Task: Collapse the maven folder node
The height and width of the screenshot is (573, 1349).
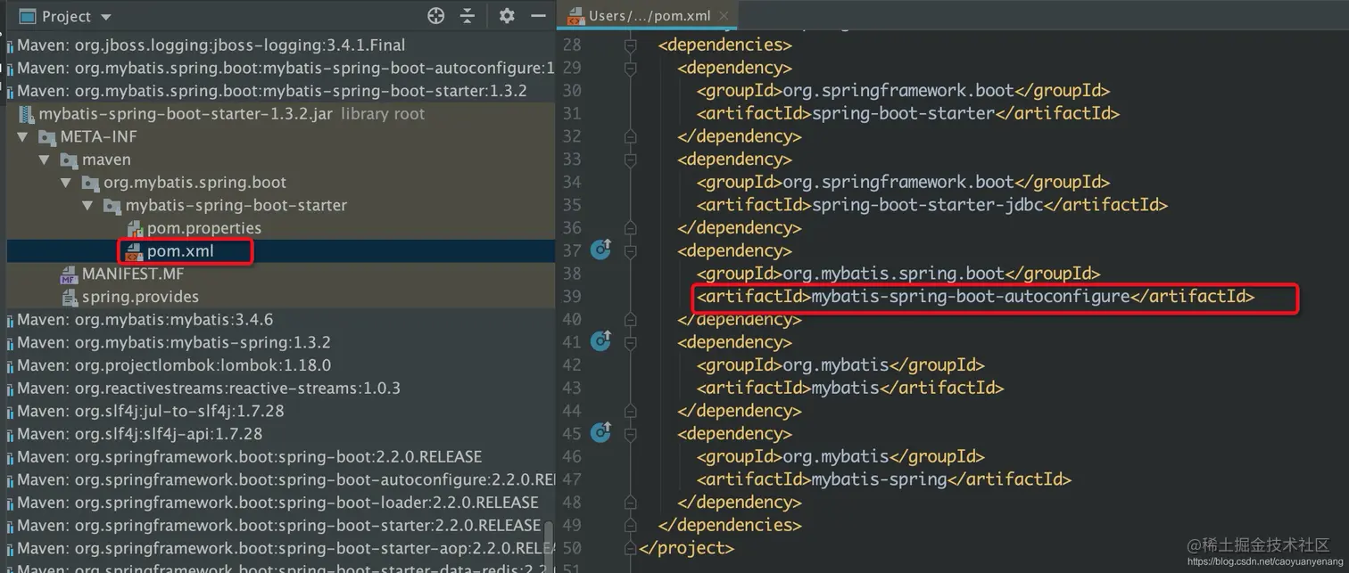Action: pyautogui.click(x=44, y=160)
